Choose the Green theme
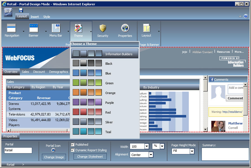 point(105,83)
